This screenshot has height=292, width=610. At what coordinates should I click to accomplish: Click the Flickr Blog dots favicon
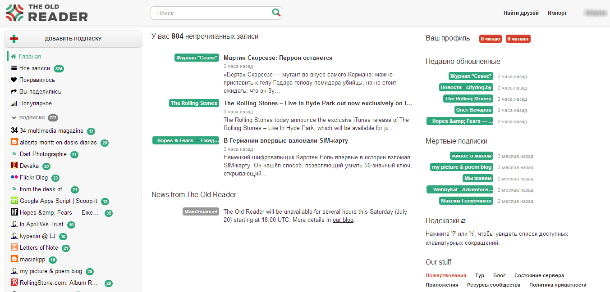[x=14, y=177]
